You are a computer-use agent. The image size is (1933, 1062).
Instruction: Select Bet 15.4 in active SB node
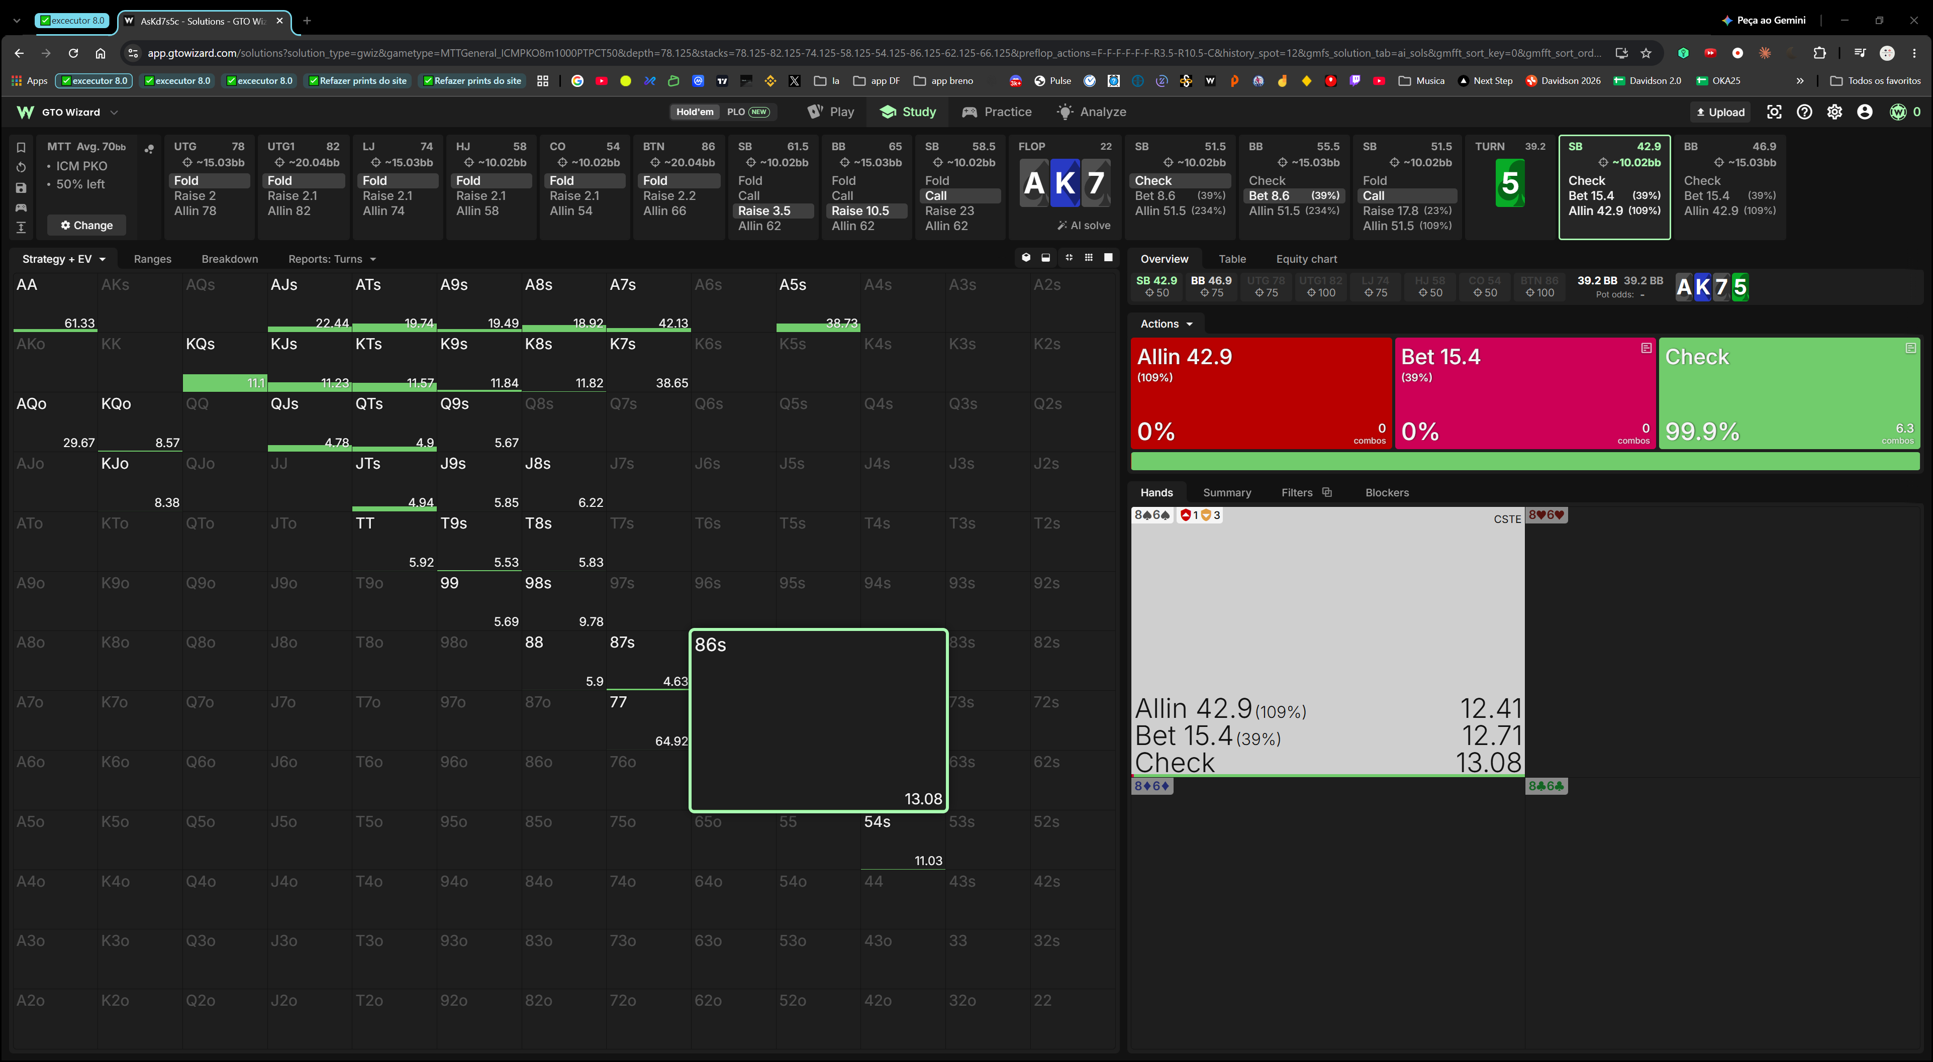point(1614,196)
